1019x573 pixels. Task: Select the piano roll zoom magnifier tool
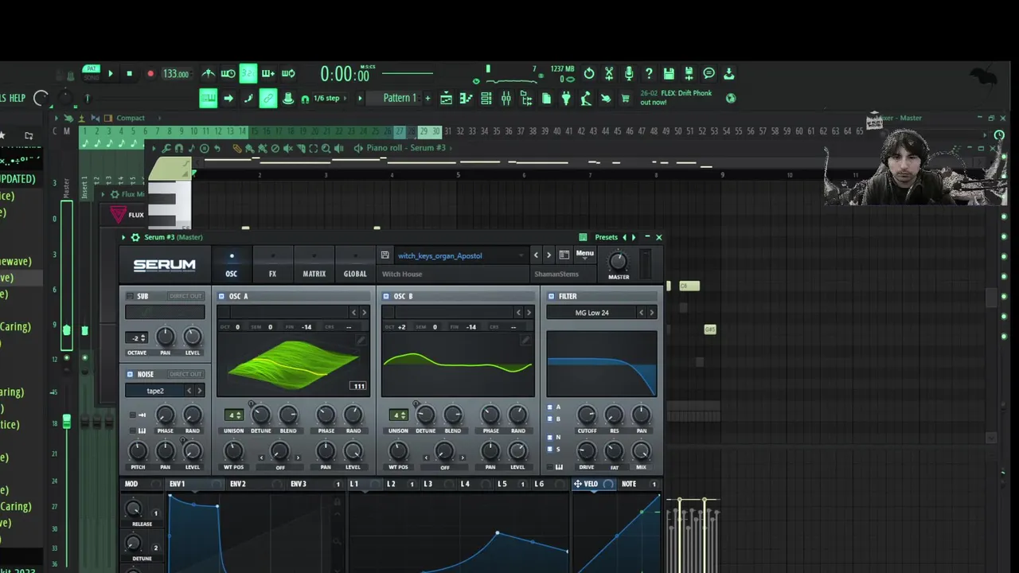[326, 149]
